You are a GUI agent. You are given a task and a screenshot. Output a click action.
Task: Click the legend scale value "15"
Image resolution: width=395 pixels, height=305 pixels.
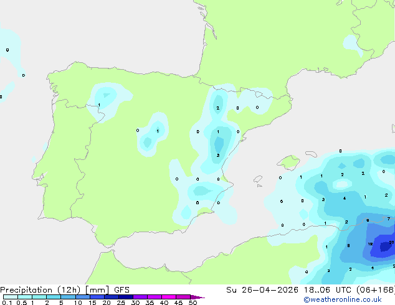(92, 303)
